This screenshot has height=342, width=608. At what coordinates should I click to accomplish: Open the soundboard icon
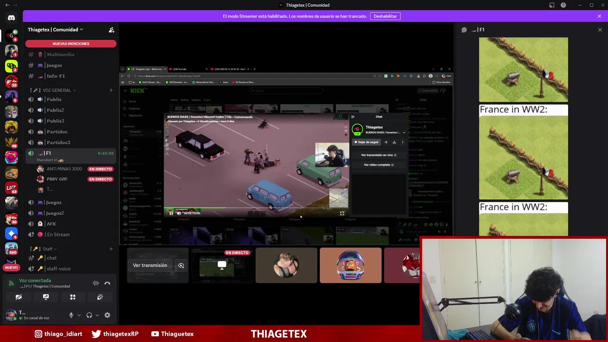[x=100, y=297]
